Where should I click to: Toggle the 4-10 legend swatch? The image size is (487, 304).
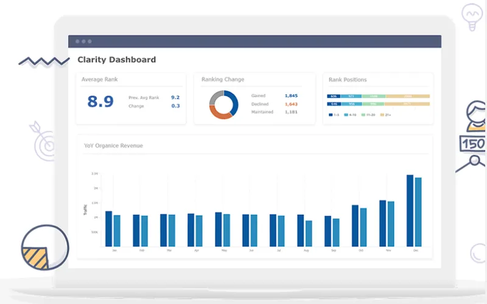click(346, 115)
